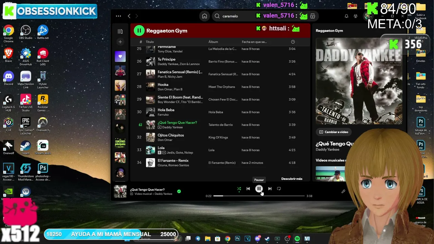Click the "Cambiar a video" button
This screenshot has height=244, width=434.
(x=334, y=132)
